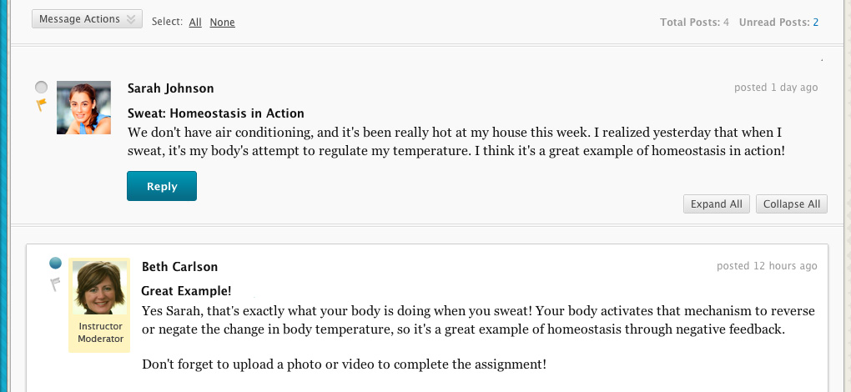Select All posts link
Image resolution: width=851 pixels, height=392 pixels.
[x=195, y=23]
